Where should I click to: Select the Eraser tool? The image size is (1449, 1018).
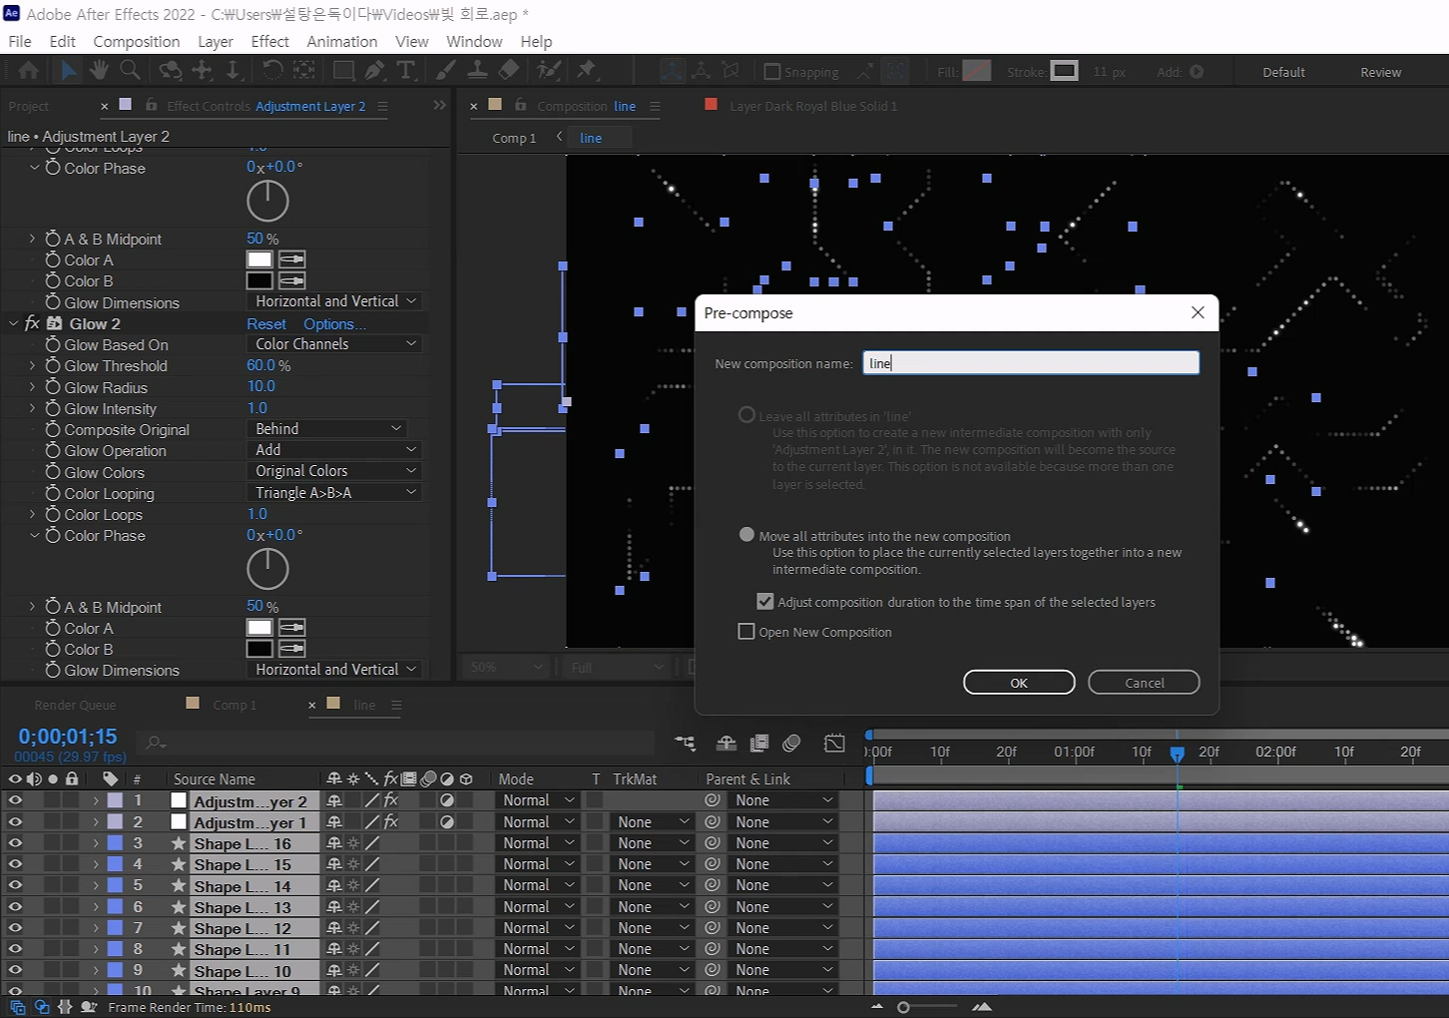[x=509, y=71]
